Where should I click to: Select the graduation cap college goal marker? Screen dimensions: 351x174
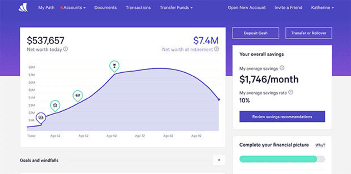[x=78, y=96]
